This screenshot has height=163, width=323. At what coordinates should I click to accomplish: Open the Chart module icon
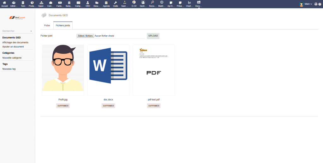tap(190, 3)
